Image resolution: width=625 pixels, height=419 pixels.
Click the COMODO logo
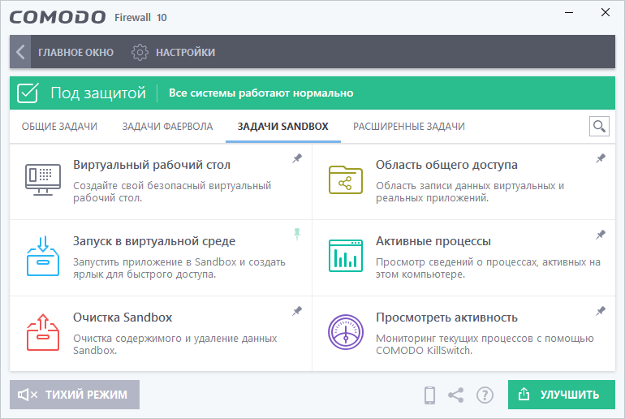[58, 17]
